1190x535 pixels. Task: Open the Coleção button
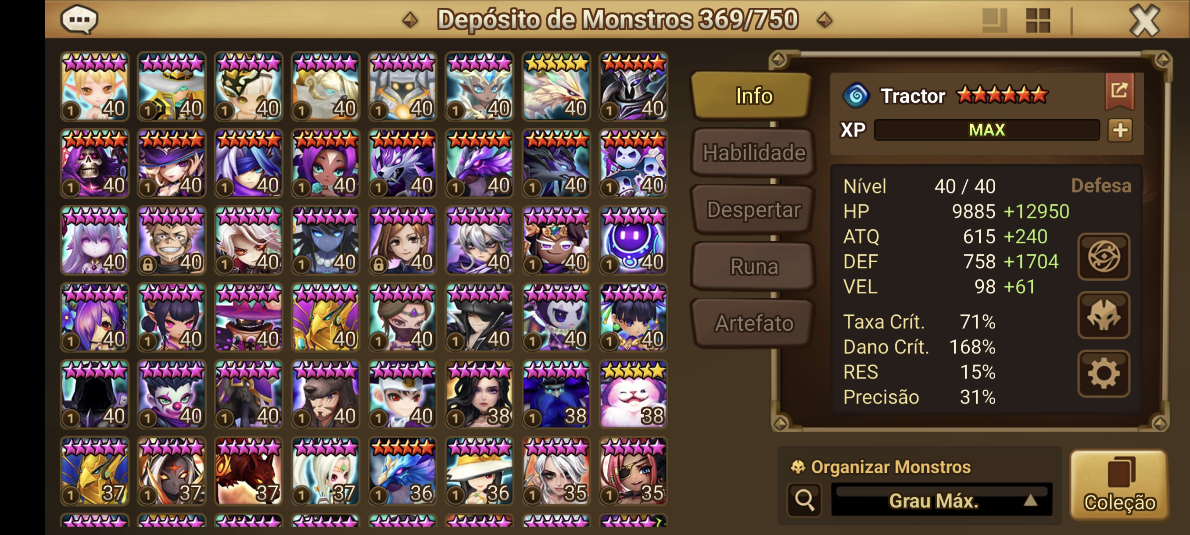(1119, 485)
